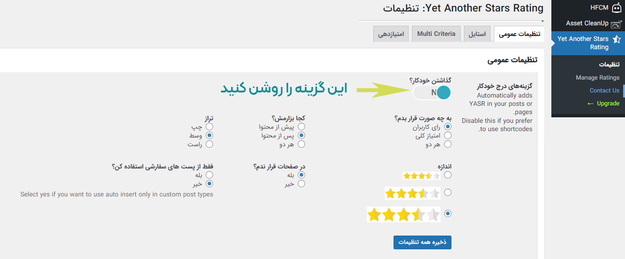Select هر دو under کجا بزارمش
625x259 pixels.
[x=301, y=144]
